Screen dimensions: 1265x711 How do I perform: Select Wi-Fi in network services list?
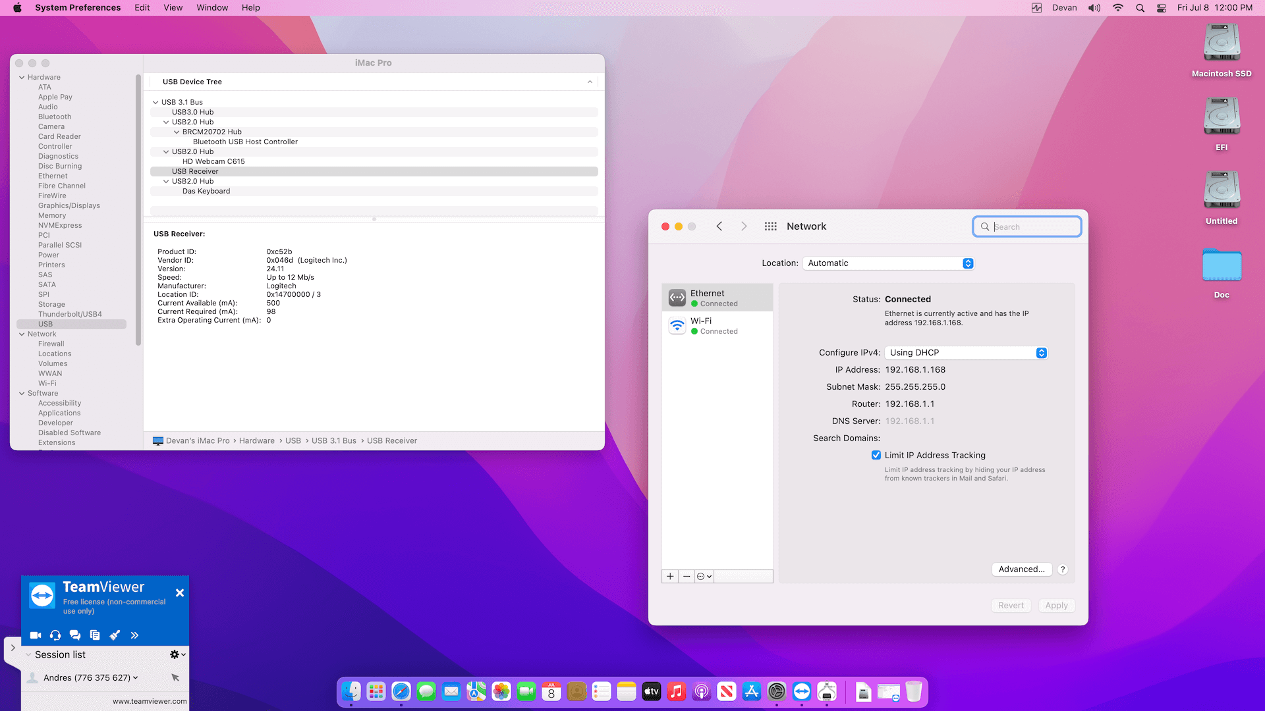tap(717, 326)
